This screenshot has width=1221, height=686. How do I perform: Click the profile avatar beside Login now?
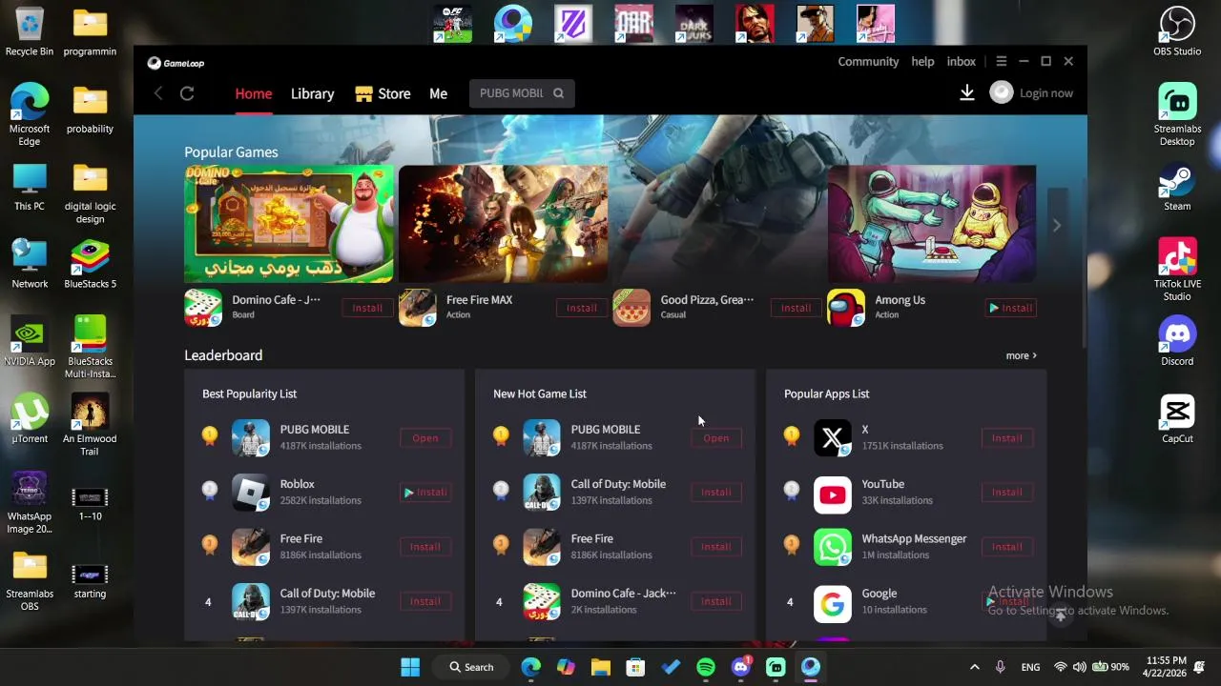(1001, 92)
